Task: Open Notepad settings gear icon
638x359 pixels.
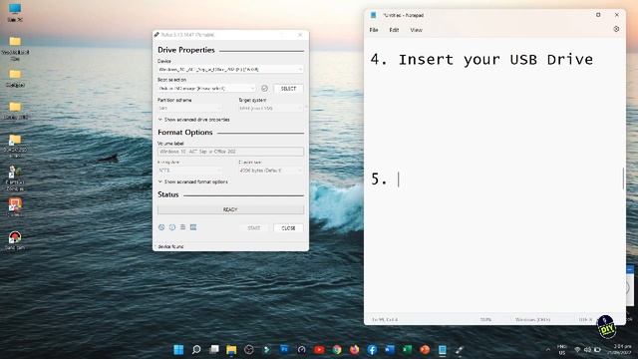Action: point(616,29)
